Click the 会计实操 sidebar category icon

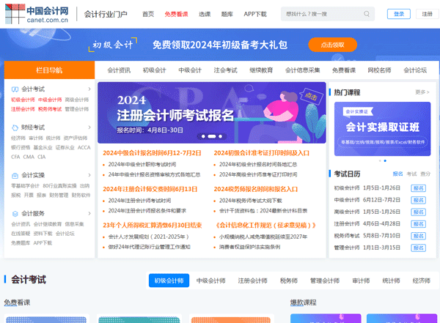15,176
